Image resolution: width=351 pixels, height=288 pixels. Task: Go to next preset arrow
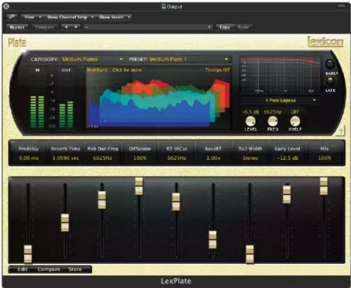tap(76, 27)
